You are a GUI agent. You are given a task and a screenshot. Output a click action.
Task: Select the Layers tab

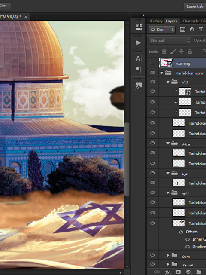click(x=171, y=21)
